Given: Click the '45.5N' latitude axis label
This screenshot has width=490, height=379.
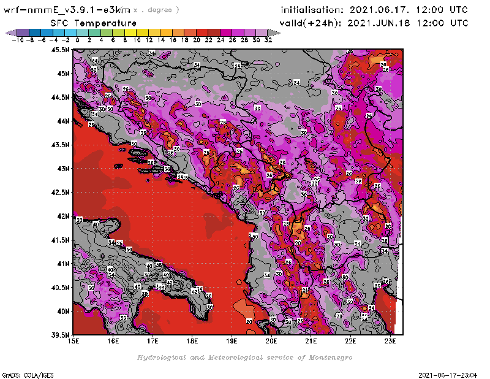Looking at the screenshot, I should click(x=60, y=50).
